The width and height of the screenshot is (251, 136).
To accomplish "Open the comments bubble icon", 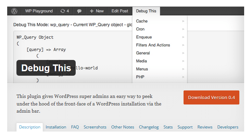I will click(79, 11).
